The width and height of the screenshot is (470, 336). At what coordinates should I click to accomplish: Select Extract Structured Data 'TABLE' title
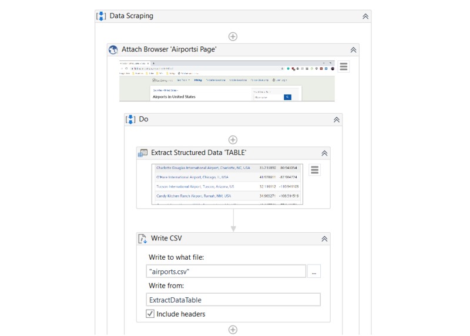click(199, 152)
